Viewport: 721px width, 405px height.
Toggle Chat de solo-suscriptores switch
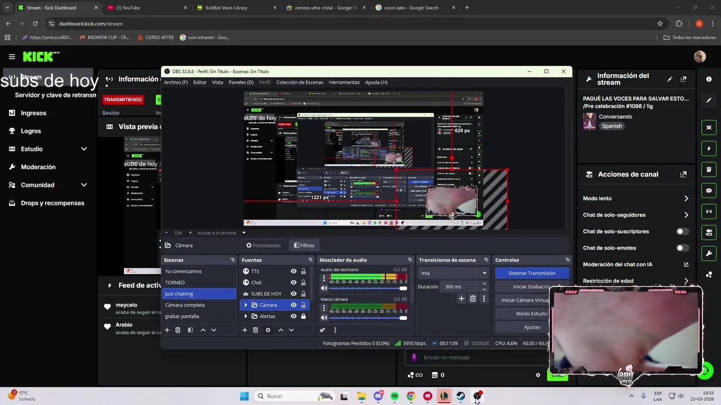[682, 231]
